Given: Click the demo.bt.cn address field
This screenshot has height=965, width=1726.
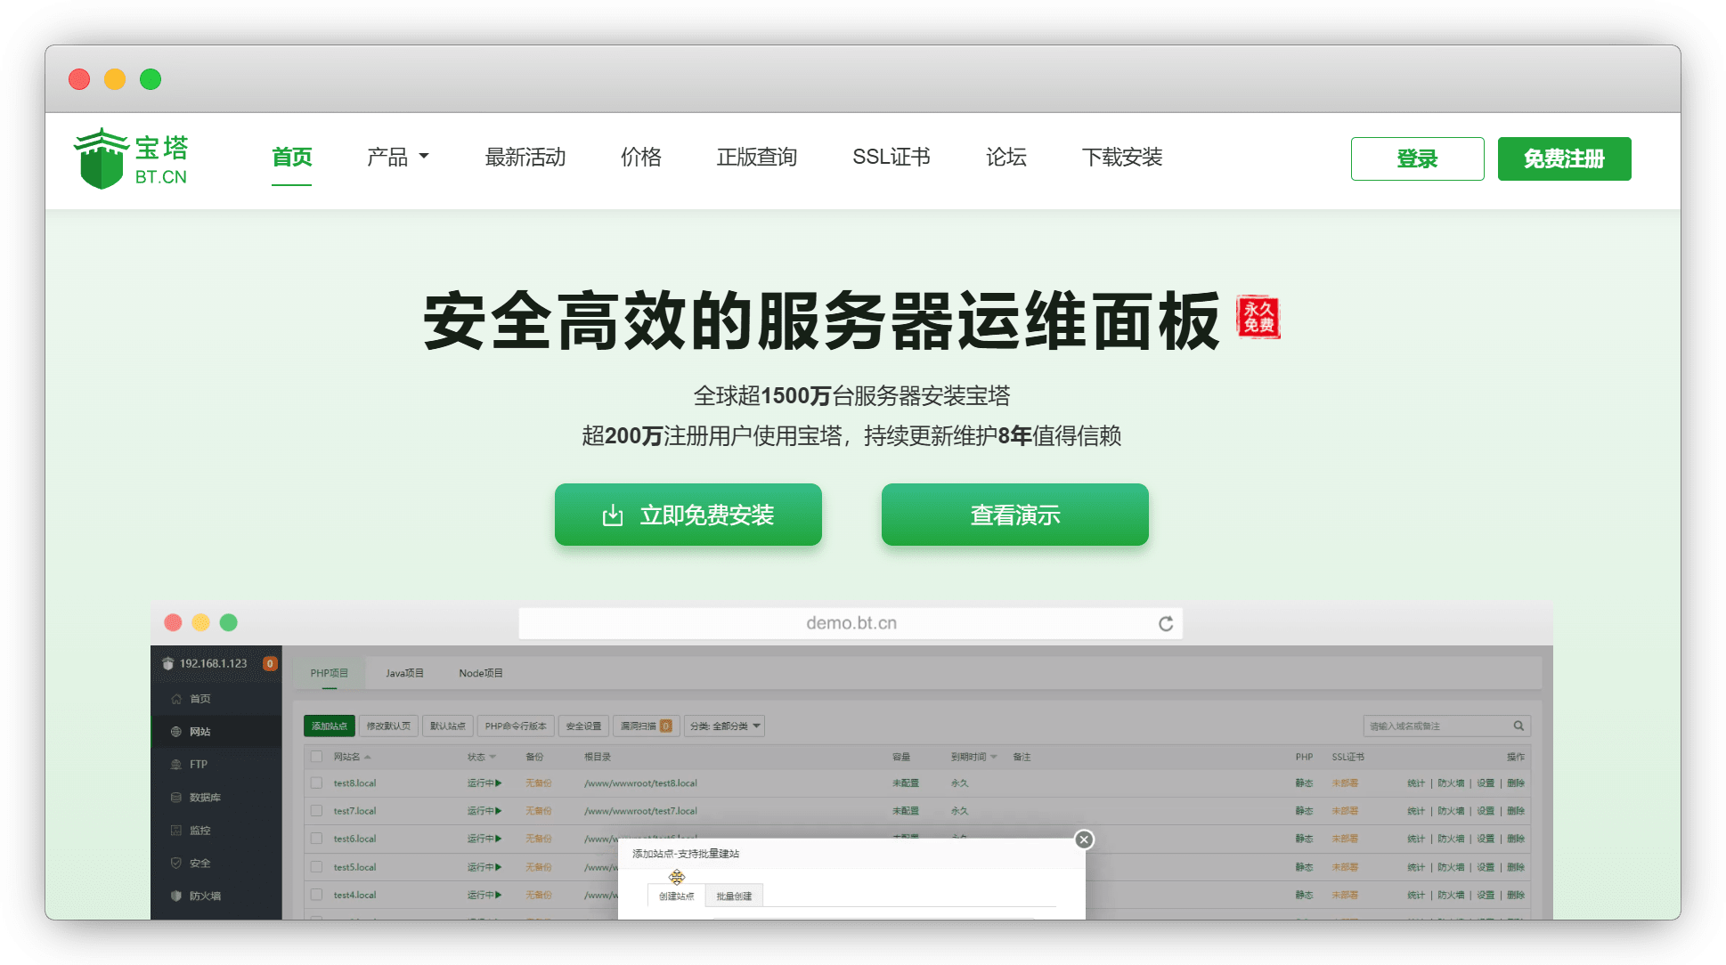Looking at the screenshot, I should point(851,624).
